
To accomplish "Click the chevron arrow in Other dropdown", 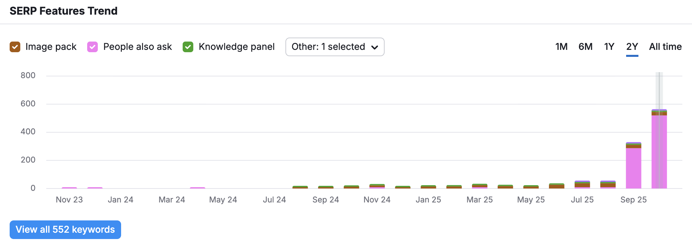I will click(x=375, y=47).
